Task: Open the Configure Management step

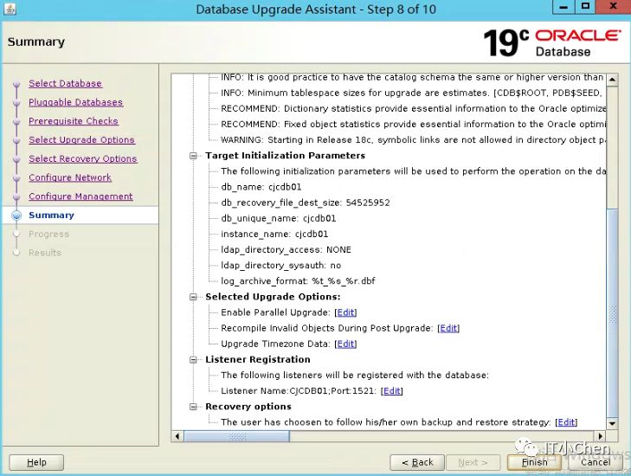Action: pos(80,196)
